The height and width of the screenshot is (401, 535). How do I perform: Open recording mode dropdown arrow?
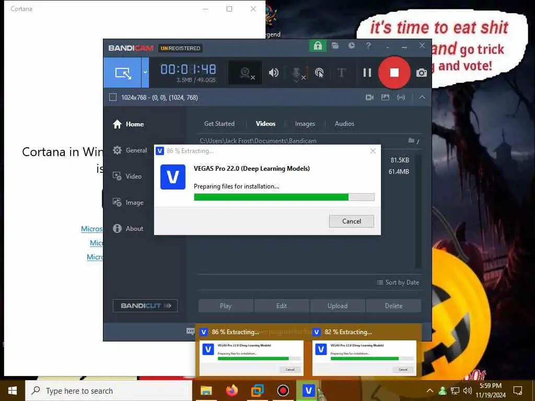pos(145,73)
